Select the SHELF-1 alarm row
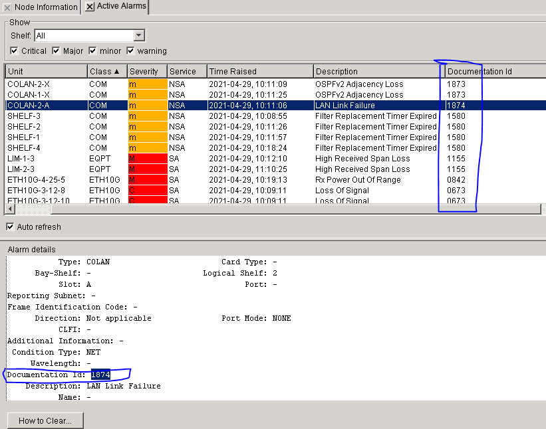The height and width of the screenshot is (429, 546). 275,137
